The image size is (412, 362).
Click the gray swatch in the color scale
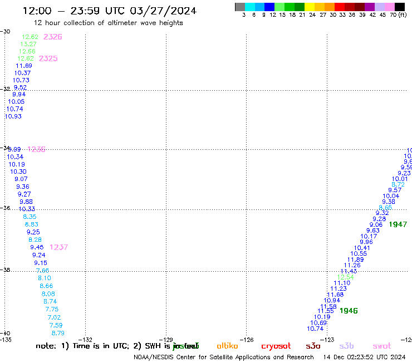click(x=240, y=7)
